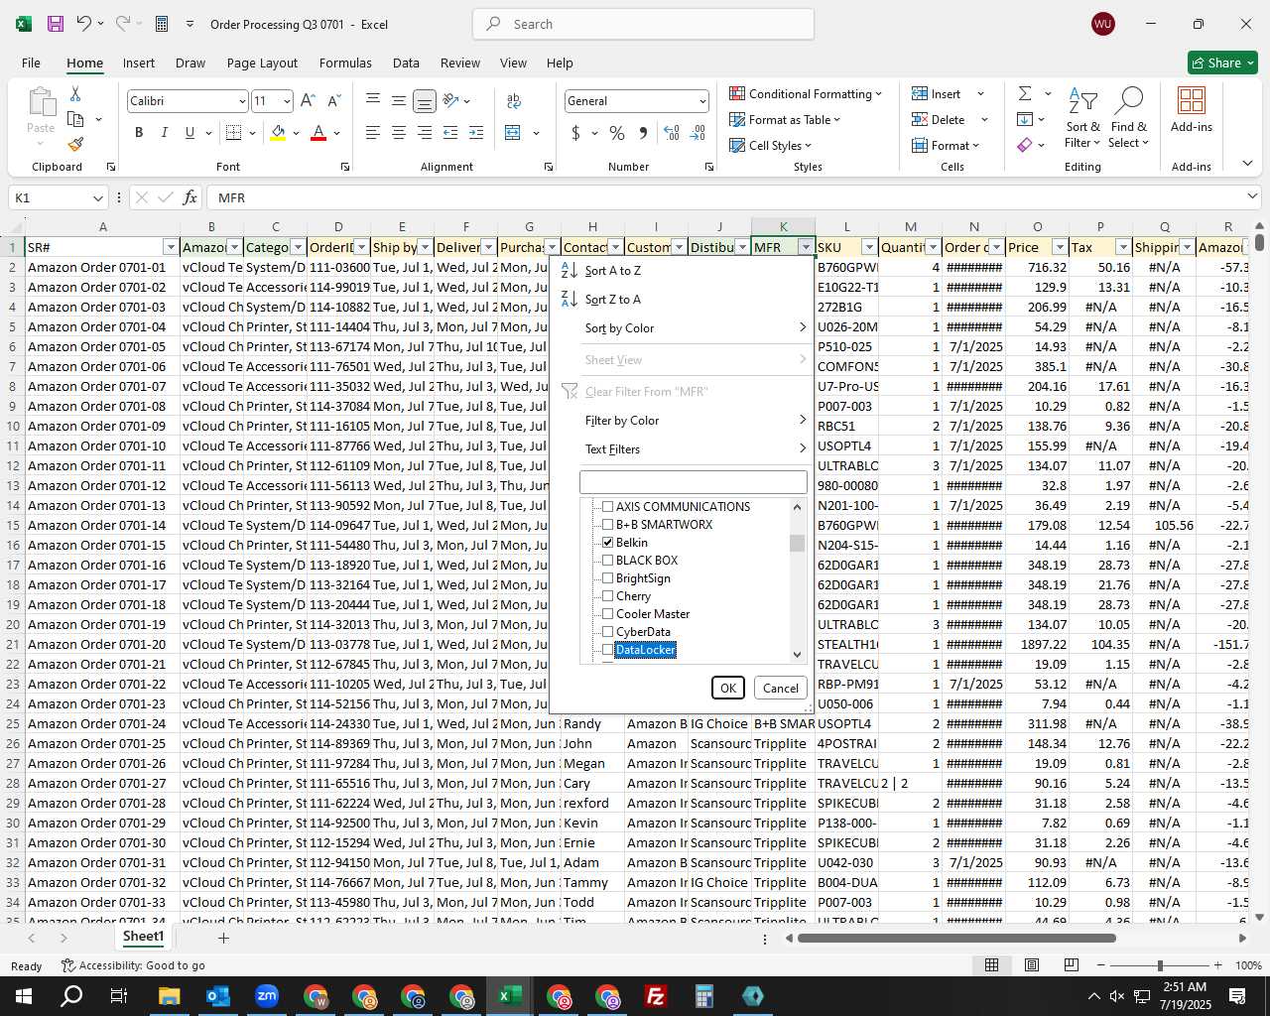Open SR# column filter dropdown
The width and height of the screenshot is (1270, 1016).
[x=171, y=247]
